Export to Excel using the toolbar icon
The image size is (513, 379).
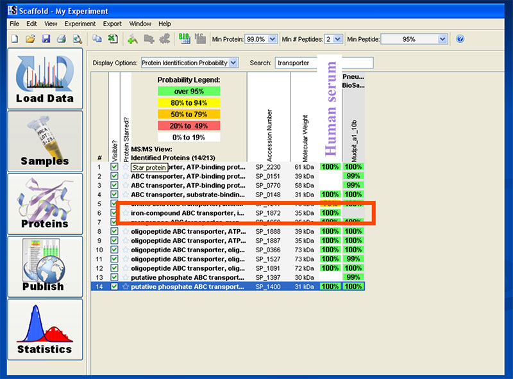[113, 38]
